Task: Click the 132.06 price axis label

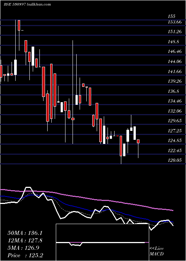Action: 175,111
